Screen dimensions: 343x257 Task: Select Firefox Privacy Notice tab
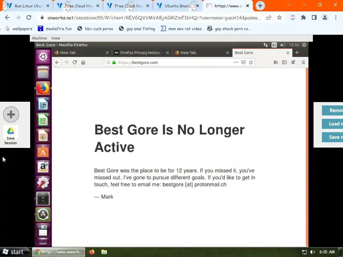pyautogui.click(x=140, y=53)
